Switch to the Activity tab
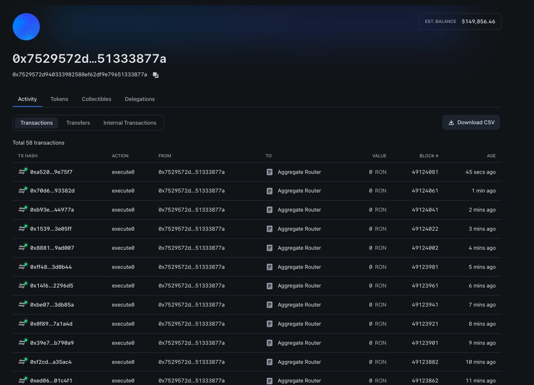The width and height of the screenshot is (534, 385). [27, 99]
